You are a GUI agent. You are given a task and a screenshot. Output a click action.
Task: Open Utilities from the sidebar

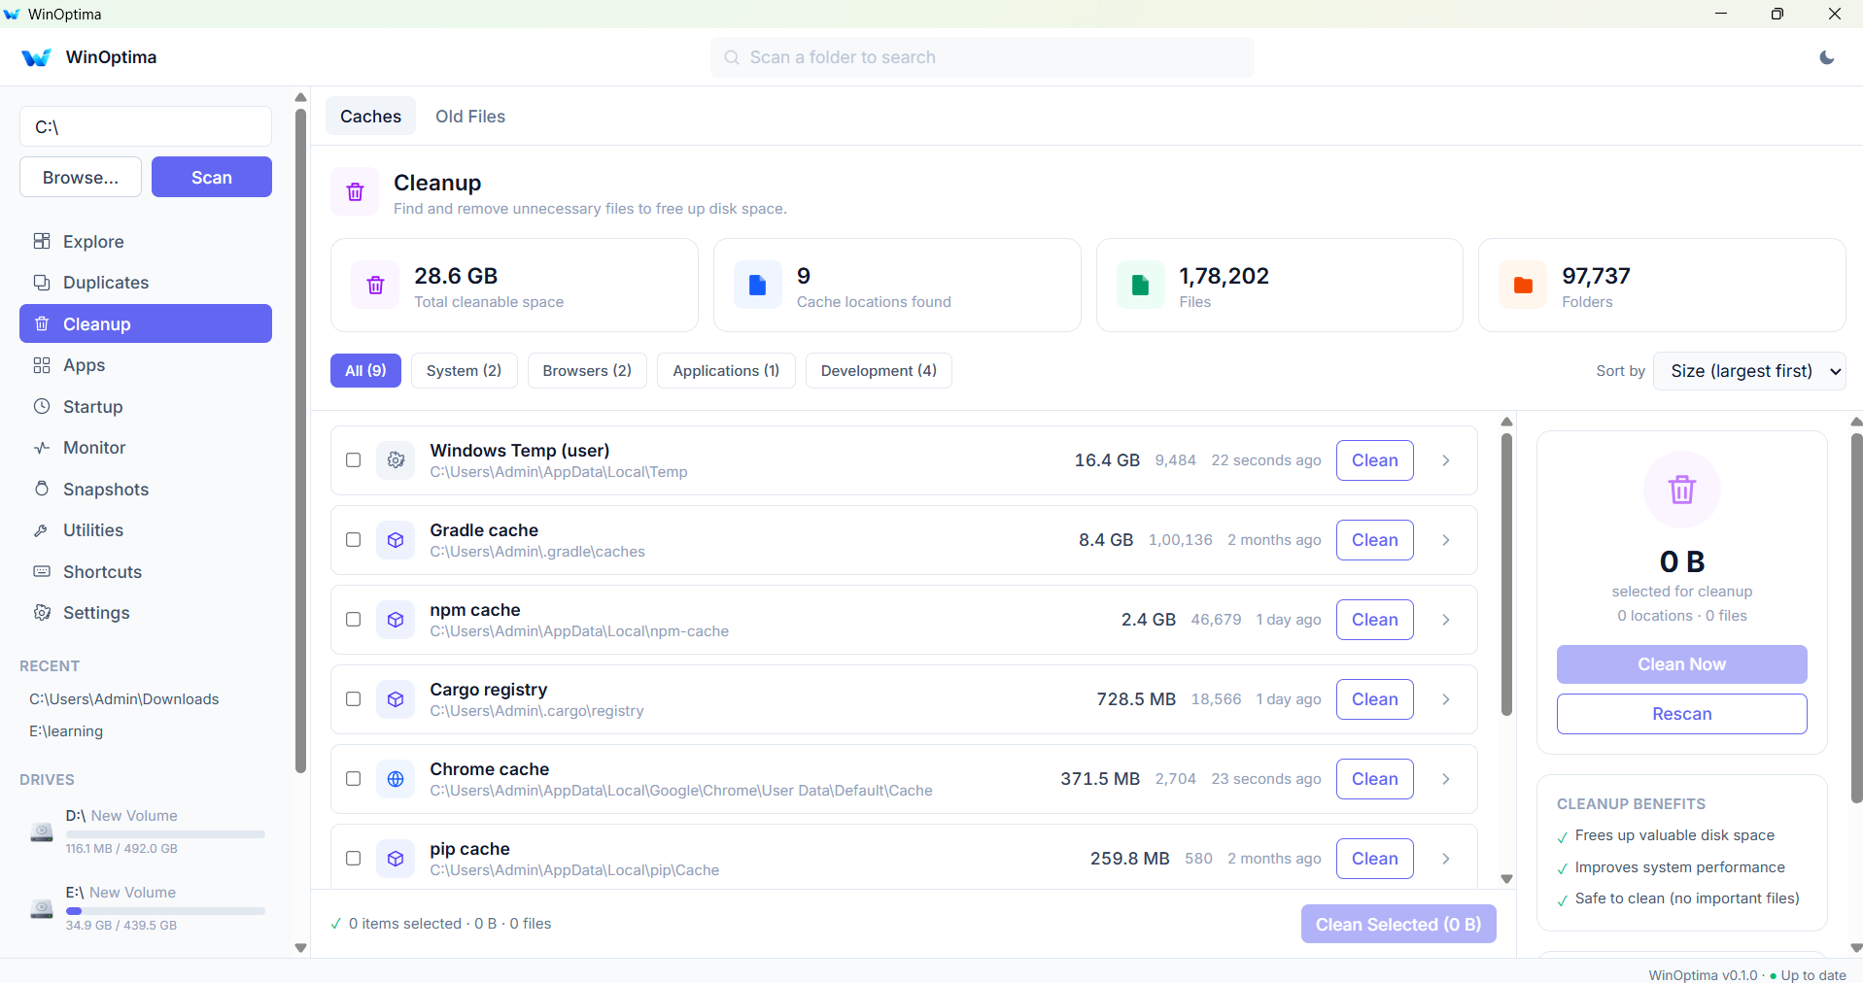pos(146,530)
